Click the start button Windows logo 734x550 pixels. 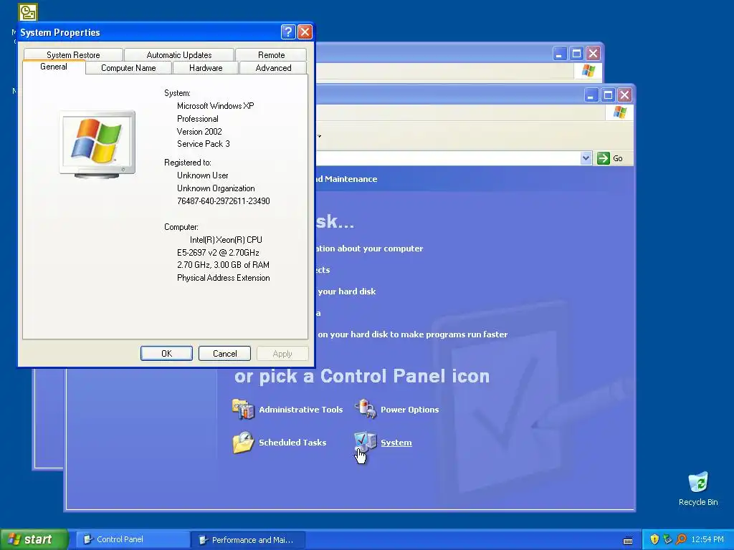tap(14, 539)
